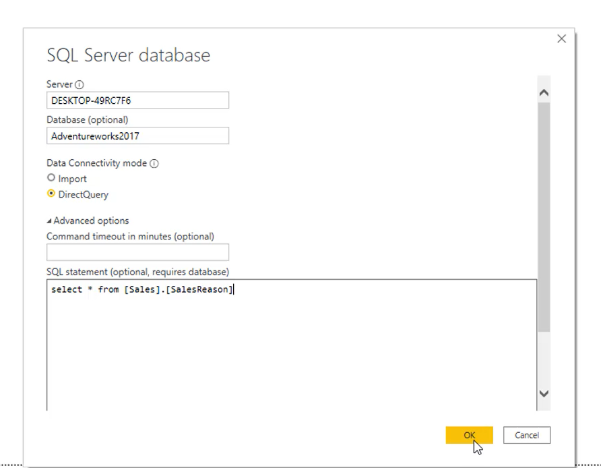Click the dialog scrollbar thumb
The height and width of the screenshot is (468, 601).
544,217
